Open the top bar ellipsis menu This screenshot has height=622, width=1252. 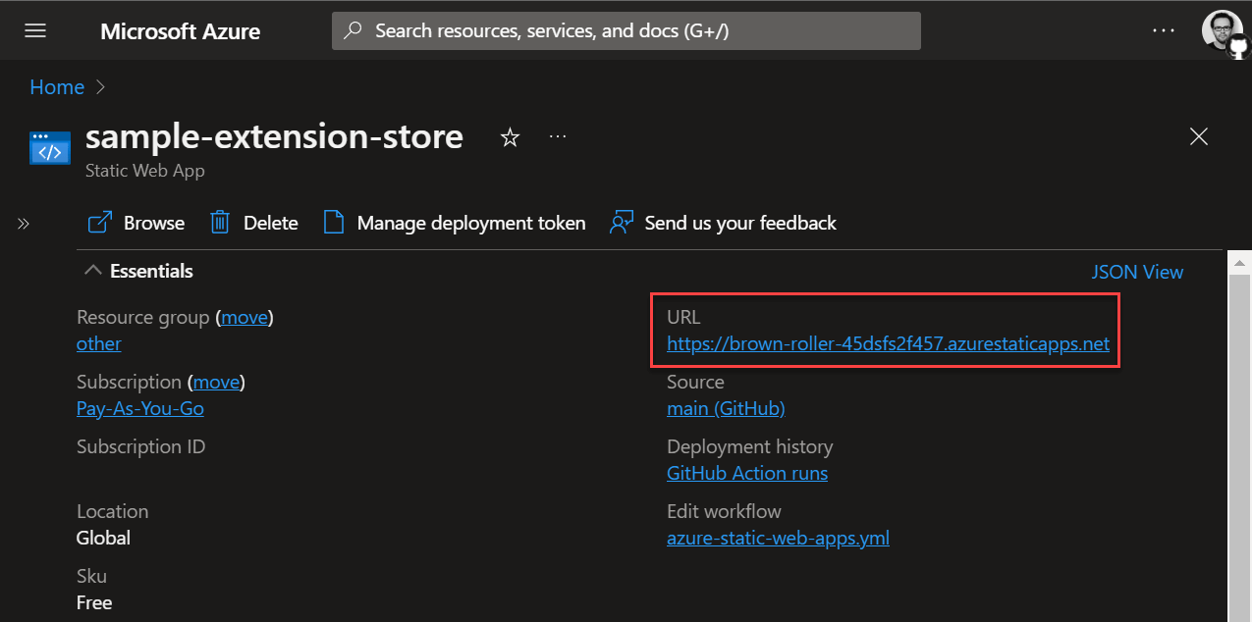click(1164, 30)
